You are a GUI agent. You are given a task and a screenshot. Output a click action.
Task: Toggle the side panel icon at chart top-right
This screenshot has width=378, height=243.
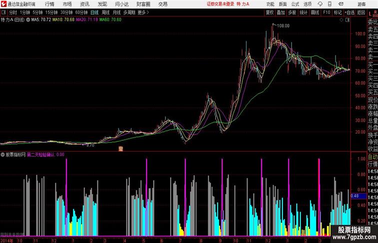[347, 20]
